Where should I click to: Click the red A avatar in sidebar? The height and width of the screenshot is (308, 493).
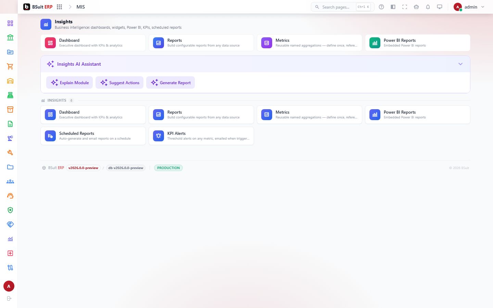click(9, 286)
